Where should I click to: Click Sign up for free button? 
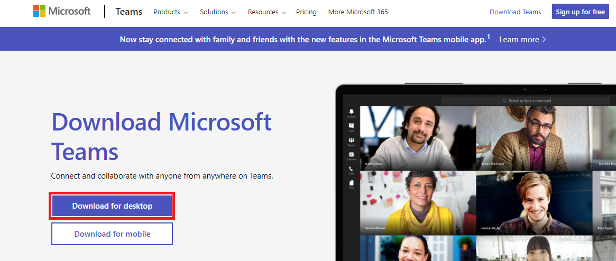(580, 12)
